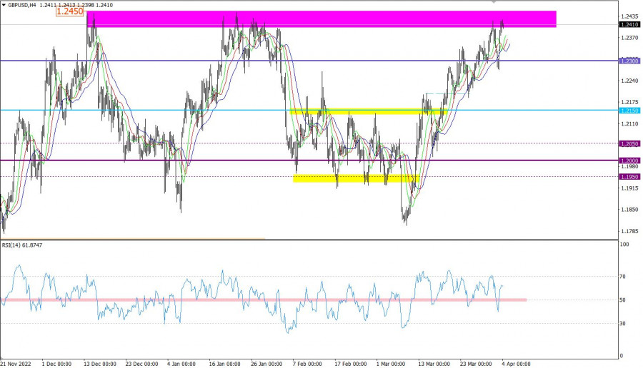Viewport: 643px width, 368px height.
Task: Click the 1.2050 price level tag
Action: (629, 143)
